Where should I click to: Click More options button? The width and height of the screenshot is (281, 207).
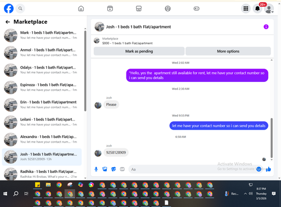228,51
